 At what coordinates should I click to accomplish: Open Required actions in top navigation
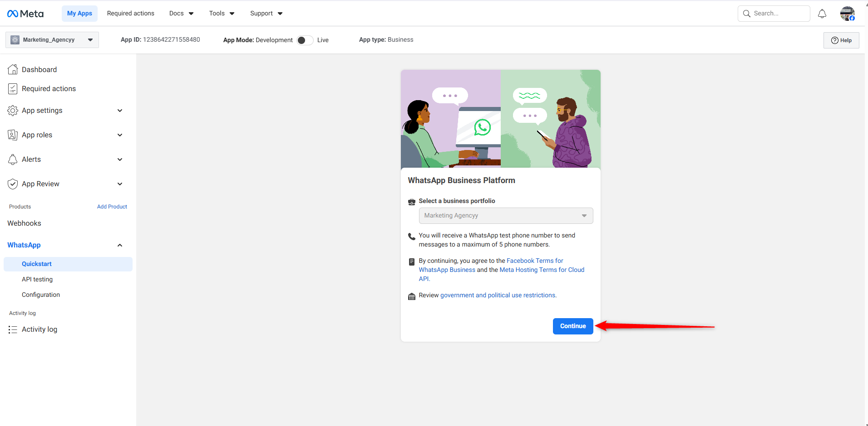pyautogui.click(x=131, y=14)
